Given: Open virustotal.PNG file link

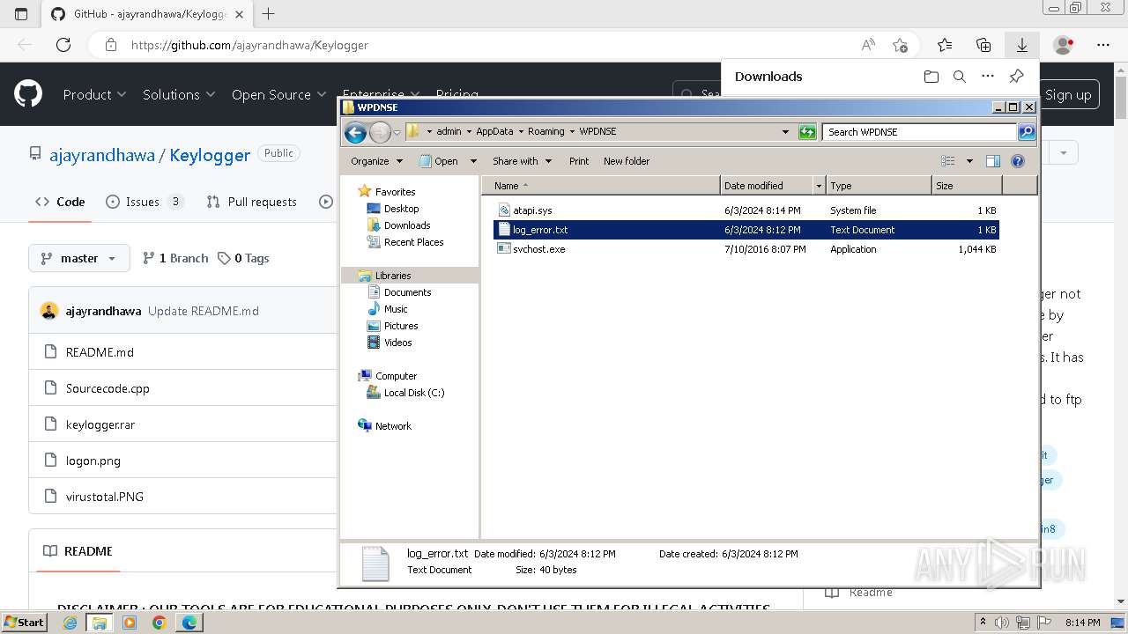Looking at the screenshot, I should pyautogui.click(x=104, y=497).
